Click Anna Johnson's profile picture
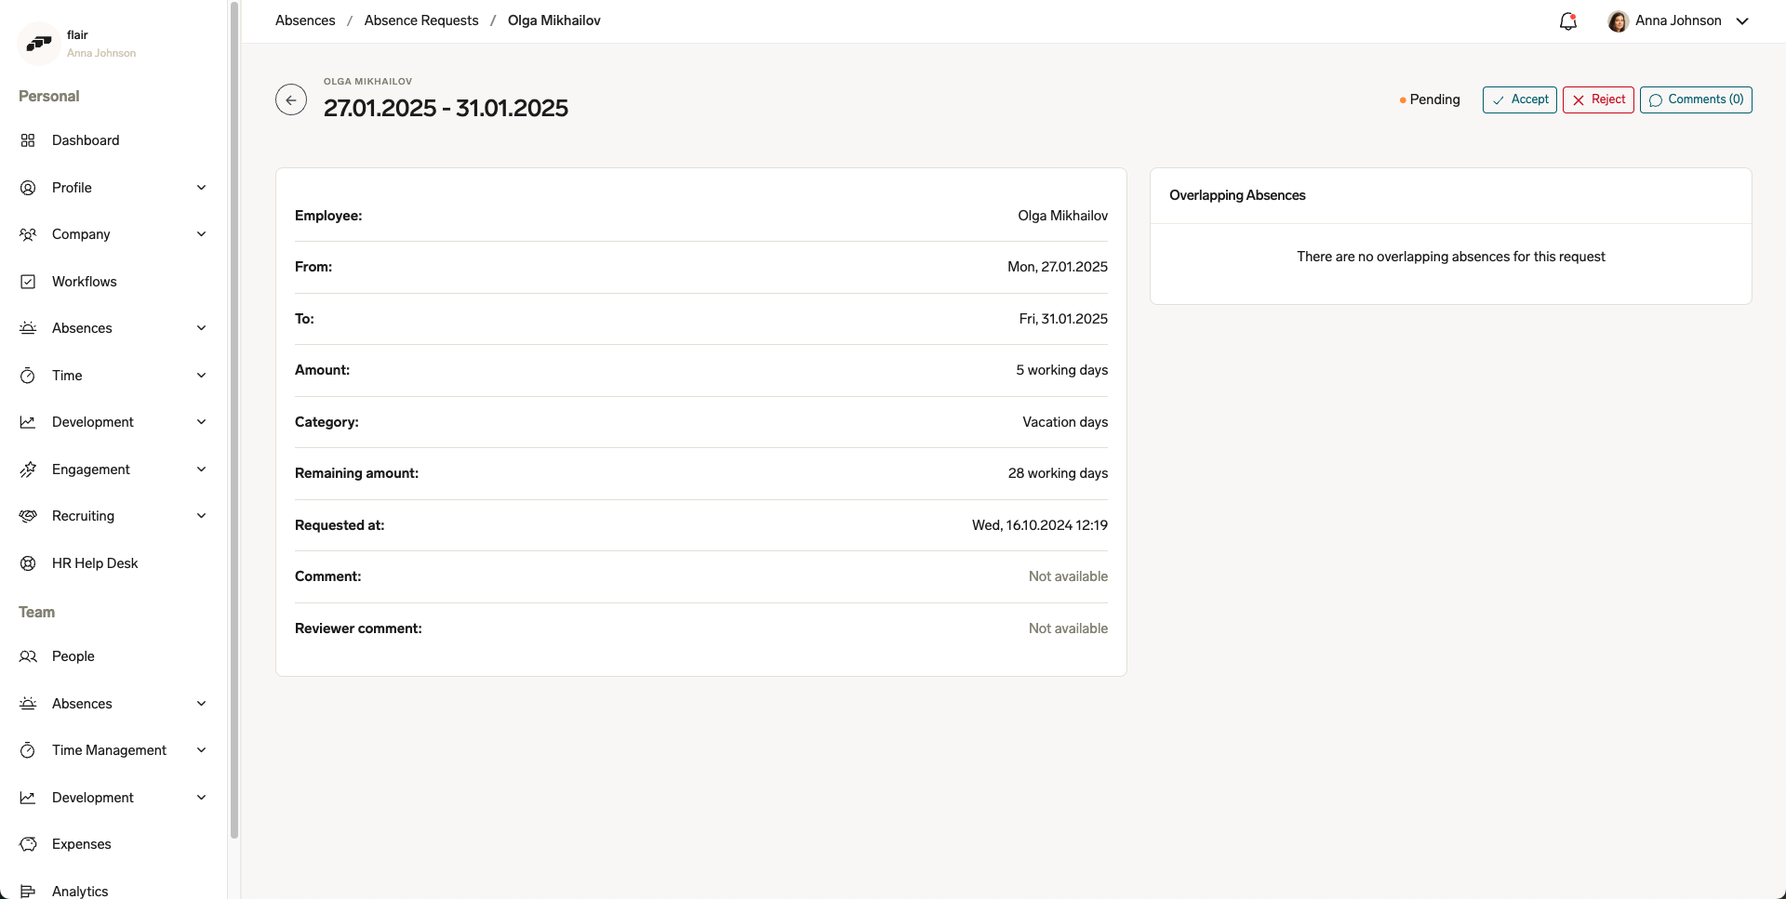This screenshot has height=899, width=1786. [x=1619, y=20]
